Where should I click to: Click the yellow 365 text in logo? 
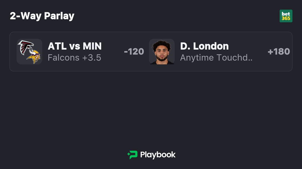(x=286, y=18)
